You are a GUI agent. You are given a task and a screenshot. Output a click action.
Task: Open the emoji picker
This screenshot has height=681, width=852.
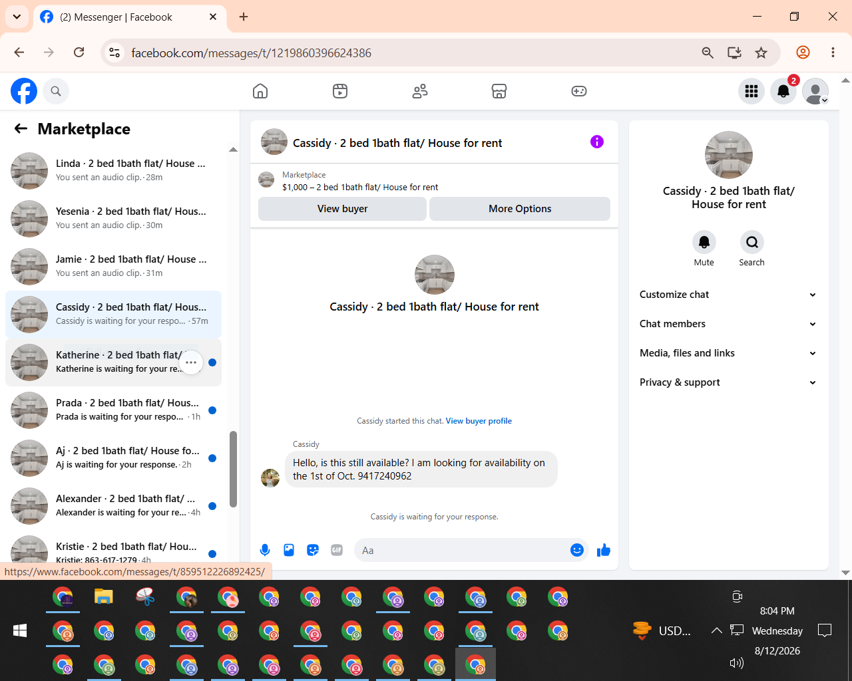577,550
